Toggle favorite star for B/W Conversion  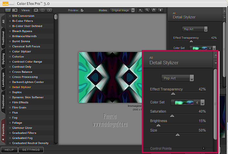click(x=10, y=16)
